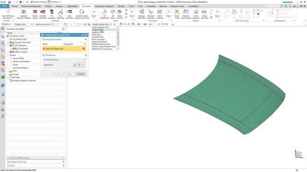Expand the Polygon Geometry tree node
307x172 pixels.
point(8,43)
